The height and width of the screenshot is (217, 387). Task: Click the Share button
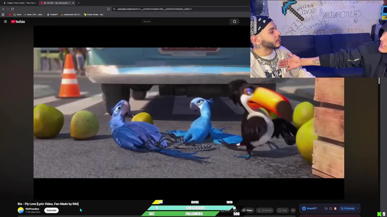(247, 210)
